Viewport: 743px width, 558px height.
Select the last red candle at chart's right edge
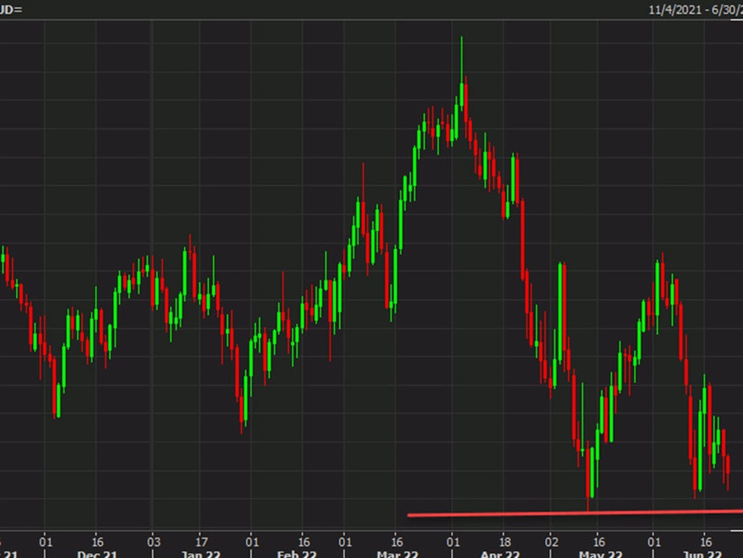click(727, 471)
